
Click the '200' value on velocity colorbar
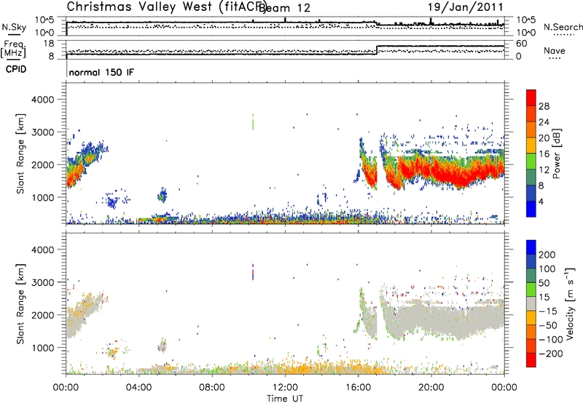tap(547, 255)
